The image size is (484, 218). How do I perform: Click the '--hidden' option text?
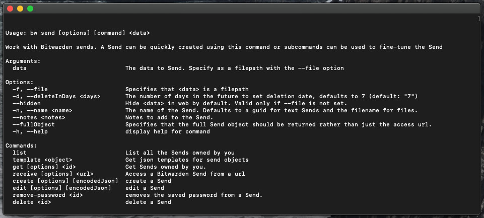click(x=27, y=103)
